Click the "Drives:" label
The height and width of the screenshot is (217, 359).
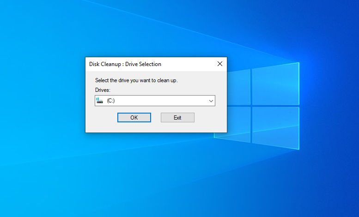click(103, 90)
